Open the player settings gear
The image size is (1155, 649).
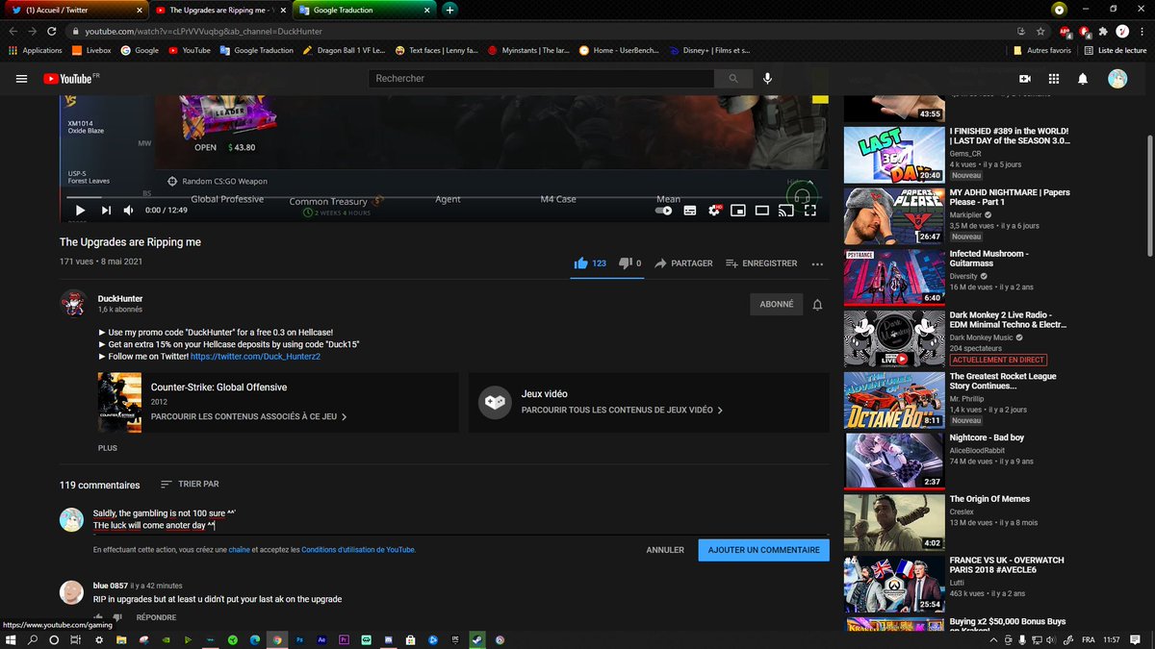[x=714, y=210]
